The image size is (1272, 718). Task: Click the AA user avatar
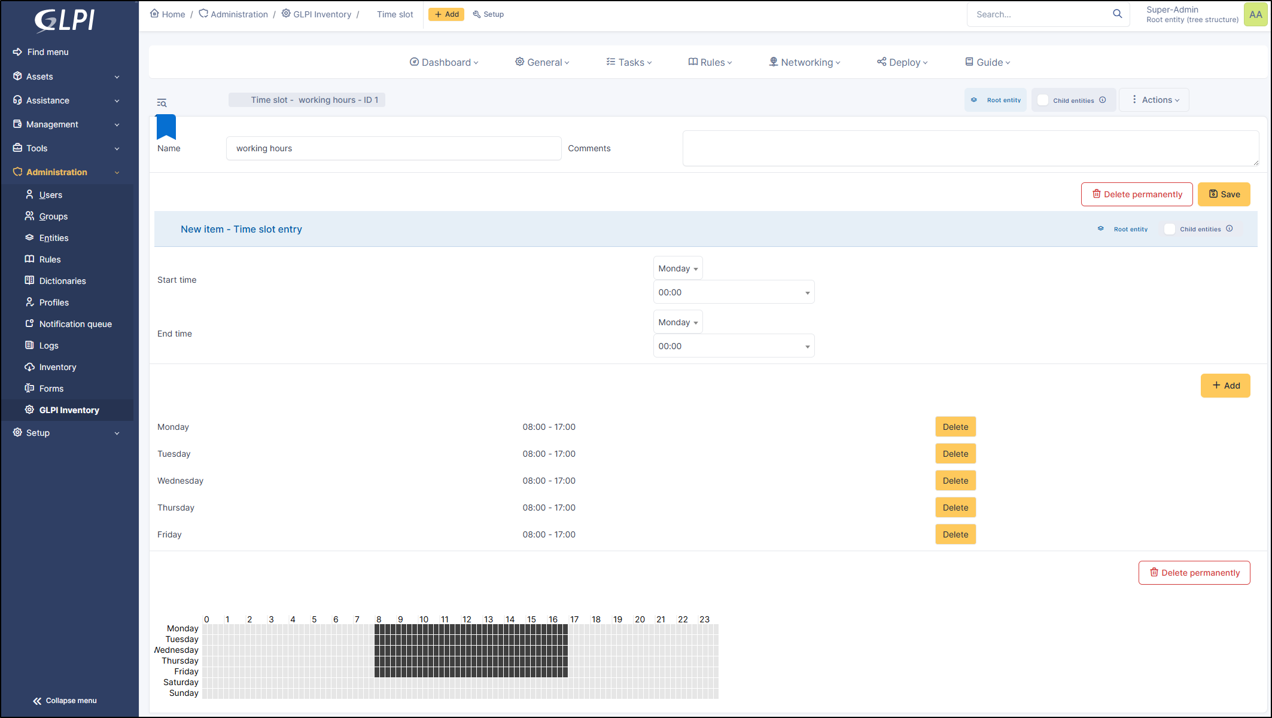point(1255,14)
